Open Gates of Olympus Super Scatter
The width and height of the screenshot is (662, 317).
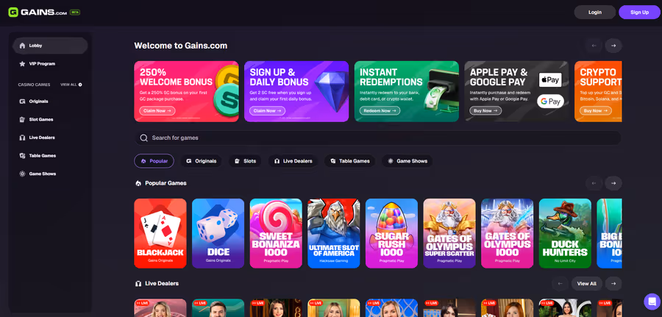click(449, 233)
